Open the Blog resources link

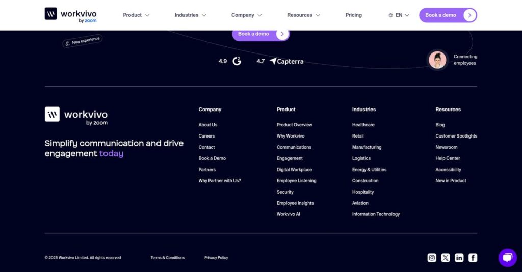click(440, 125)
